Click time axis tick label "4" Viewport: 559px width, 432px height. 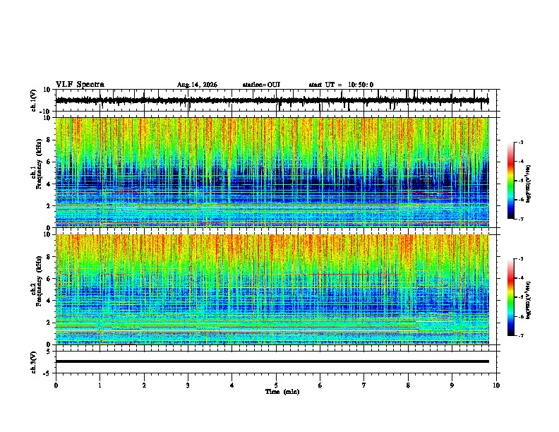click(x=232, y=385)
